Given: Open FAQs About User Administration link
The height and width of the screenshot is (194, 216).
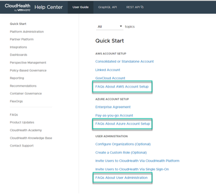Looking at the screenshot, I should 121,178.
